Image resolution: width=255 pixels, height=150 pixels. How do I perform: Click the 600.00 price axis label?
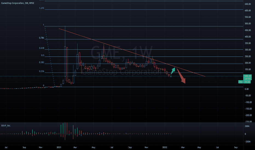[x=248, y=11]
